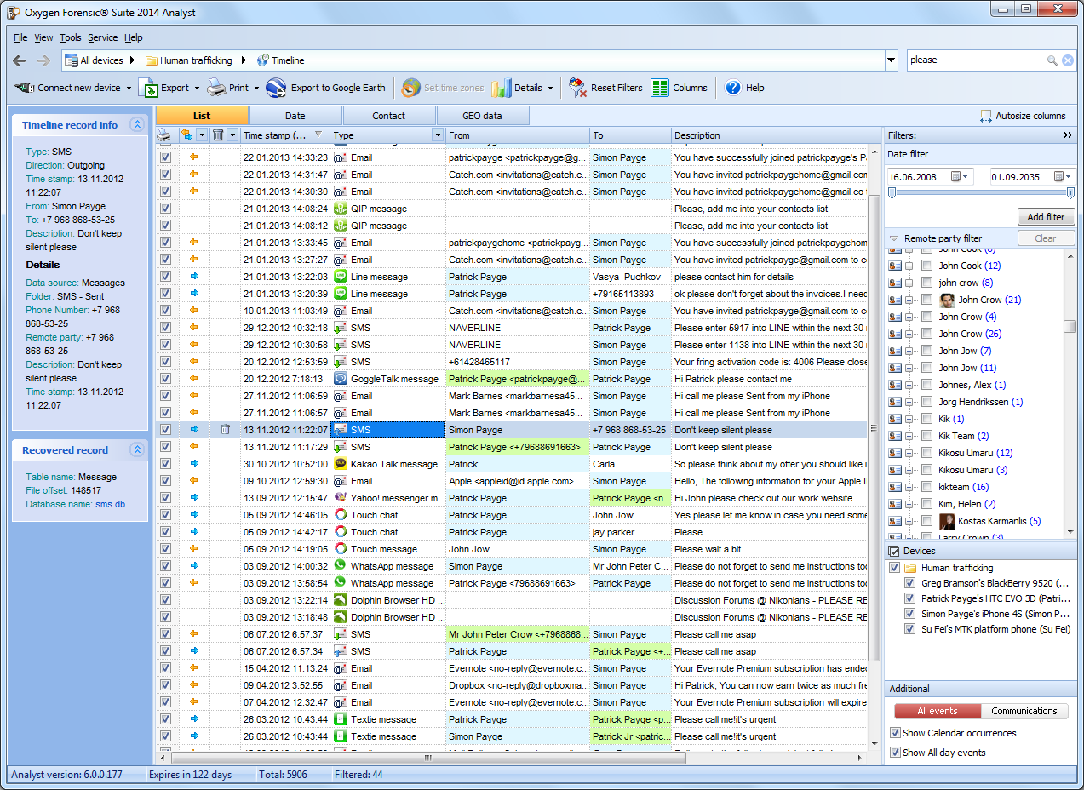Screen dimensions: 1084x790
Task: Open the Export dropdown arrow
Action: (x=197, y=88)
